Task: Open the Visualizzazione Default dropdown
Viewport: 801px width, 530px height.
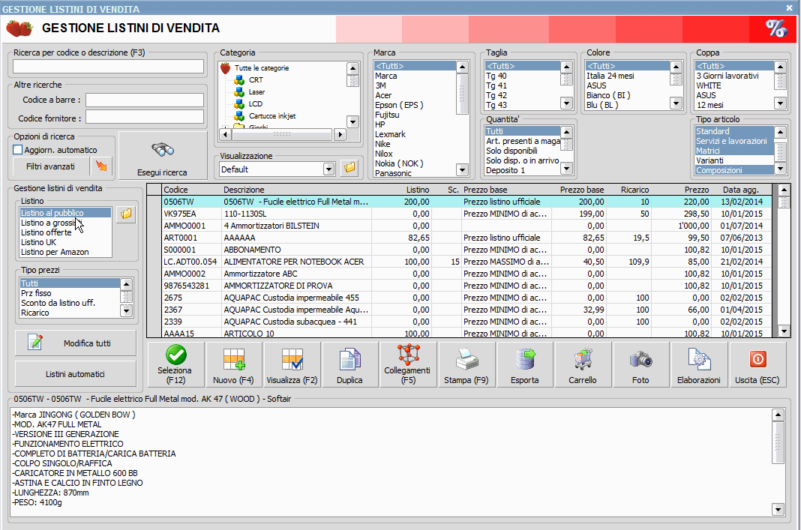Action: (x=328, y=169)
